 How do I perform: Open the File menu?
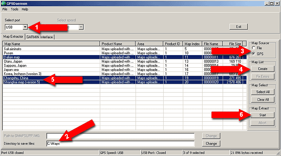(x=5, y=9)
